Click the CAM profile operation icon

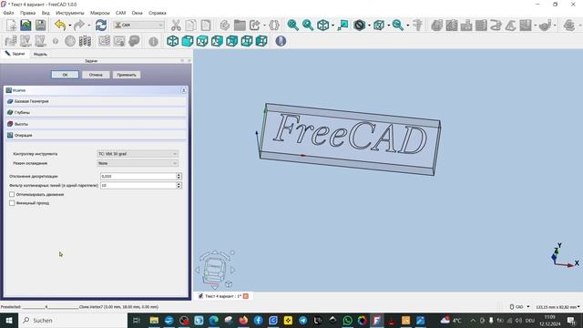[x=437, y=26]
